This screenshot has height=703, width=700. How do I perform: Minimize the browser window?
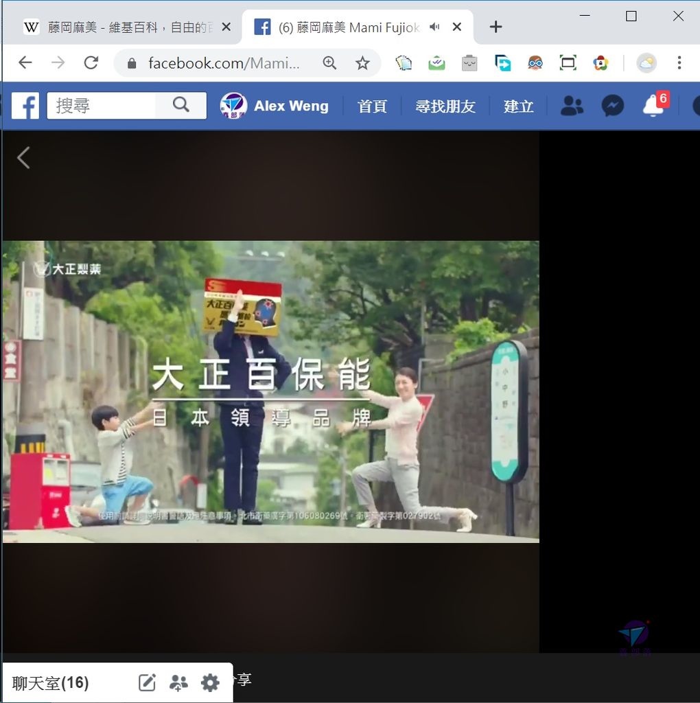(585, 16)
